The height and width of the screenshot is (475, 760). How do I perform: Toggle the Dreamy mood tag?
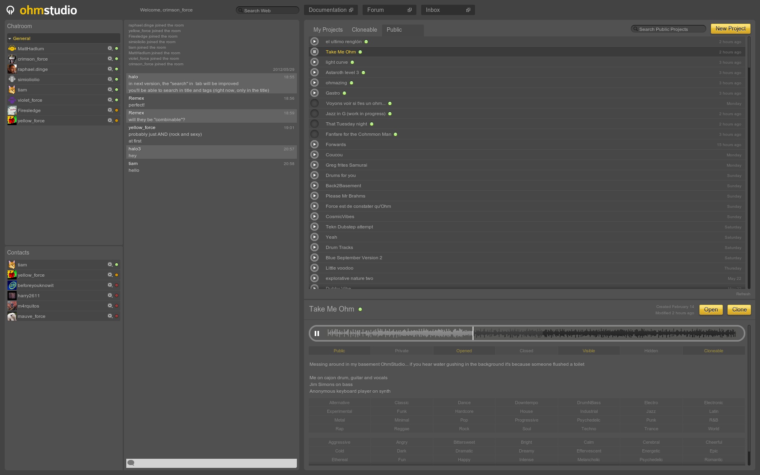point(526,451)
